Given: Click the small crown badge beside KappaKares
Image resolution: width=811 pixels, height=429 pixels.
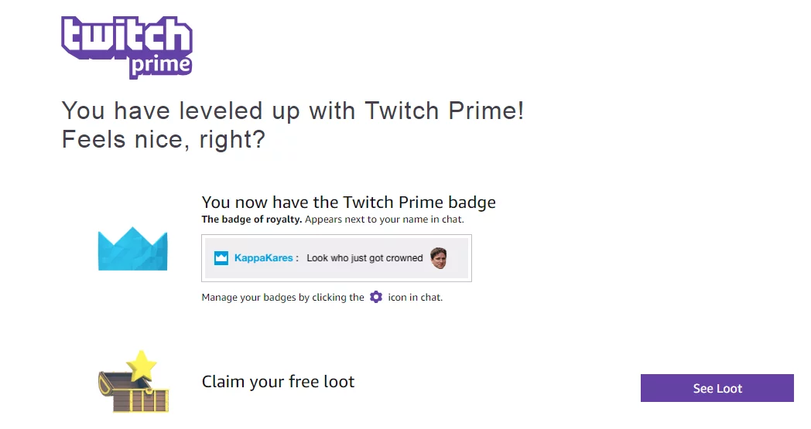Looking at the screenshot, I should [221, 258].
